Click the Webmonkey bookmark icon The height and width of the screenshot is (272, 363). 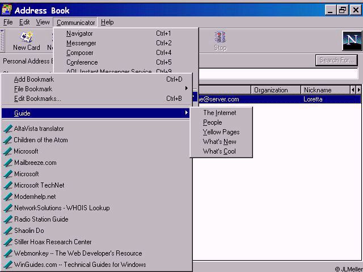point(8,253)
